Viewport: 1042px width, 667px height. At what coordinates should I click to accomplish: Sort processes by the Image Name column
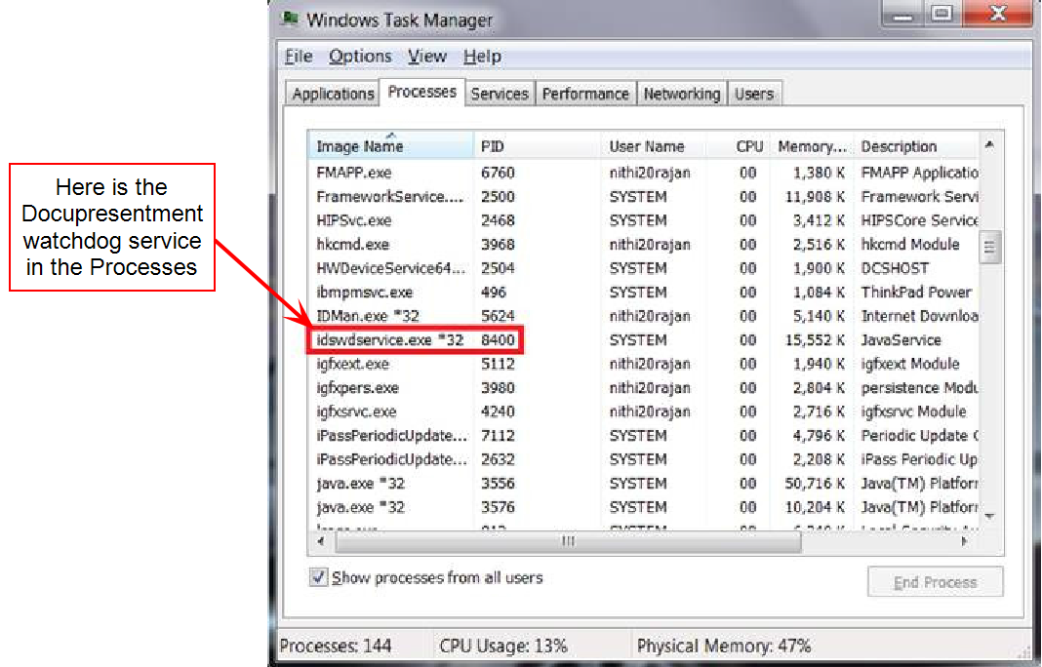tap(351, 145)
